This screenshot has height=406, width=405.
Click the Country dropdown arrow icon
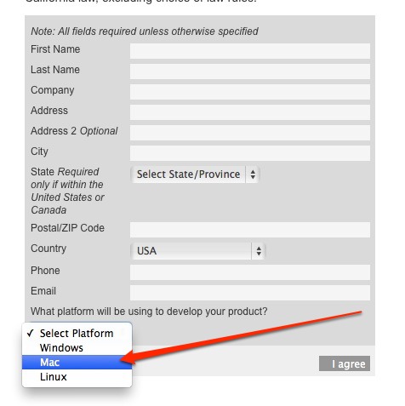coord(259,251)
